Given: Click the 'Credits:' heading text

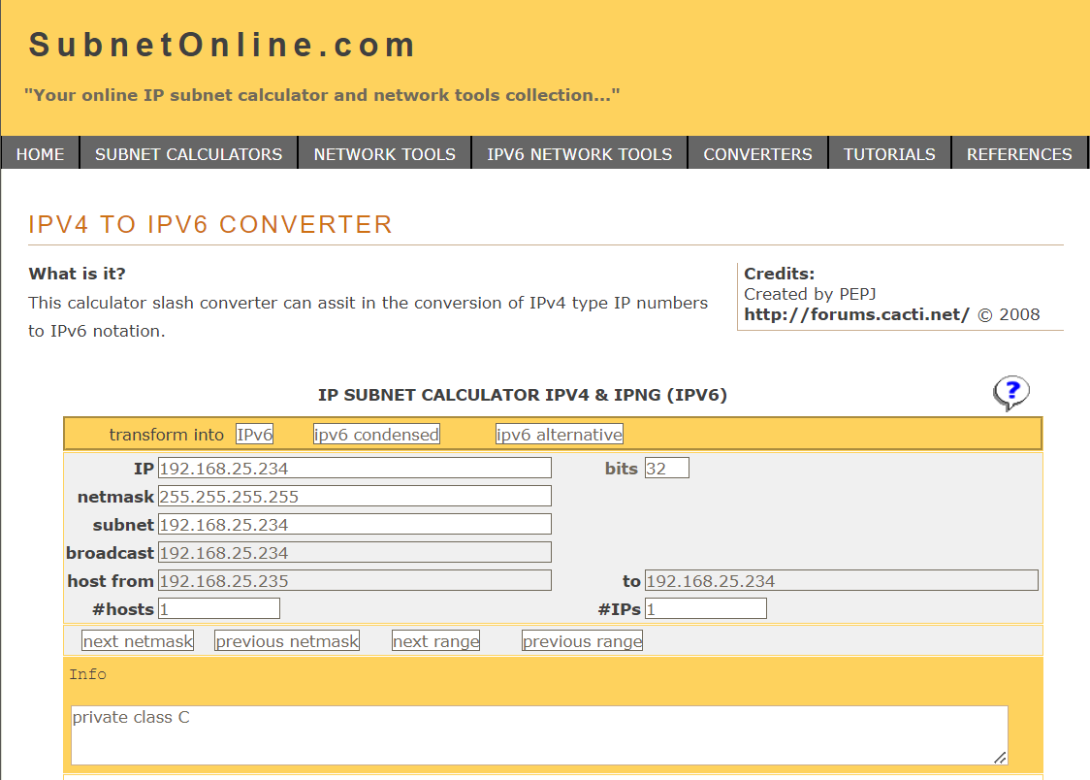Looking at the screenshot, I should tap(780, 274).
